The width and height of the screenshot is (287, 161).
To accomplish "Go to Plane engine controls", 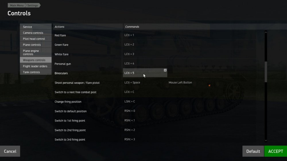I will click(36, 52).
